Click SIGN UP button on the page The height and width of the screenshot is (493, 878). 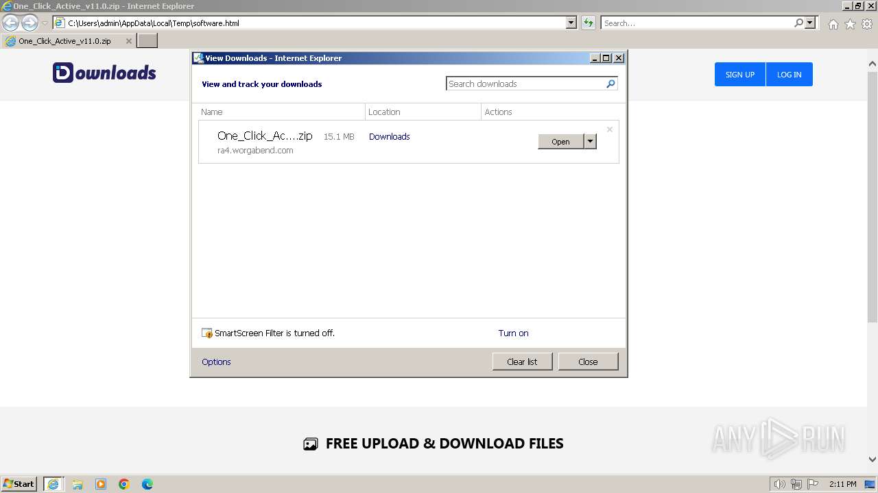(x=740, y=75)
